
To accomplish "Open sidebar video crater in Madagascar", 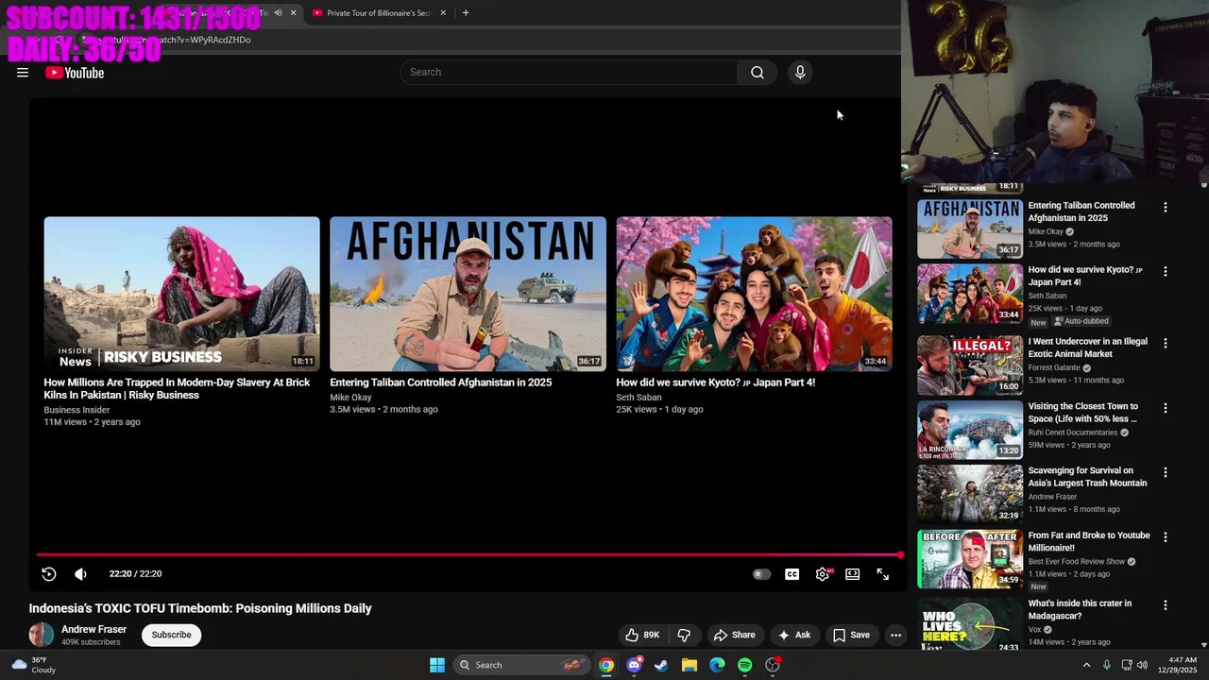I will [1080, 609].
